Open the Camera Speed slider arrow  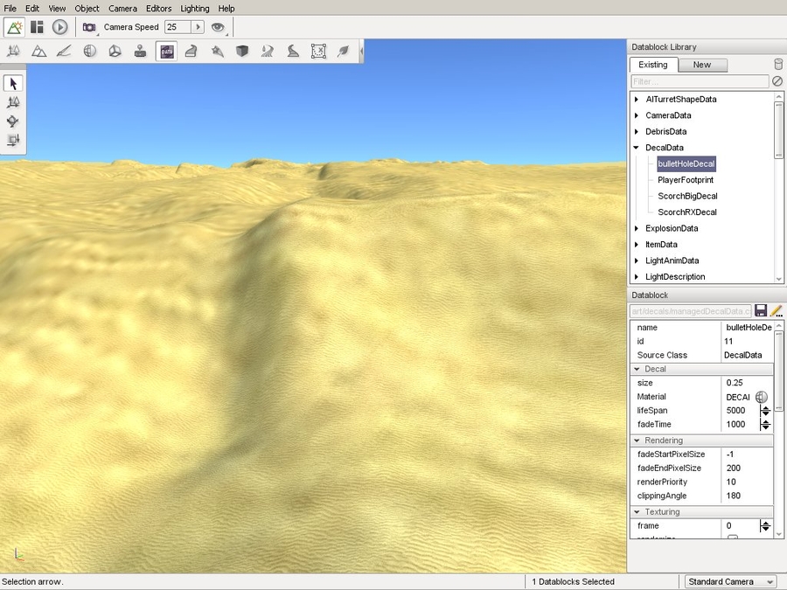198,27
